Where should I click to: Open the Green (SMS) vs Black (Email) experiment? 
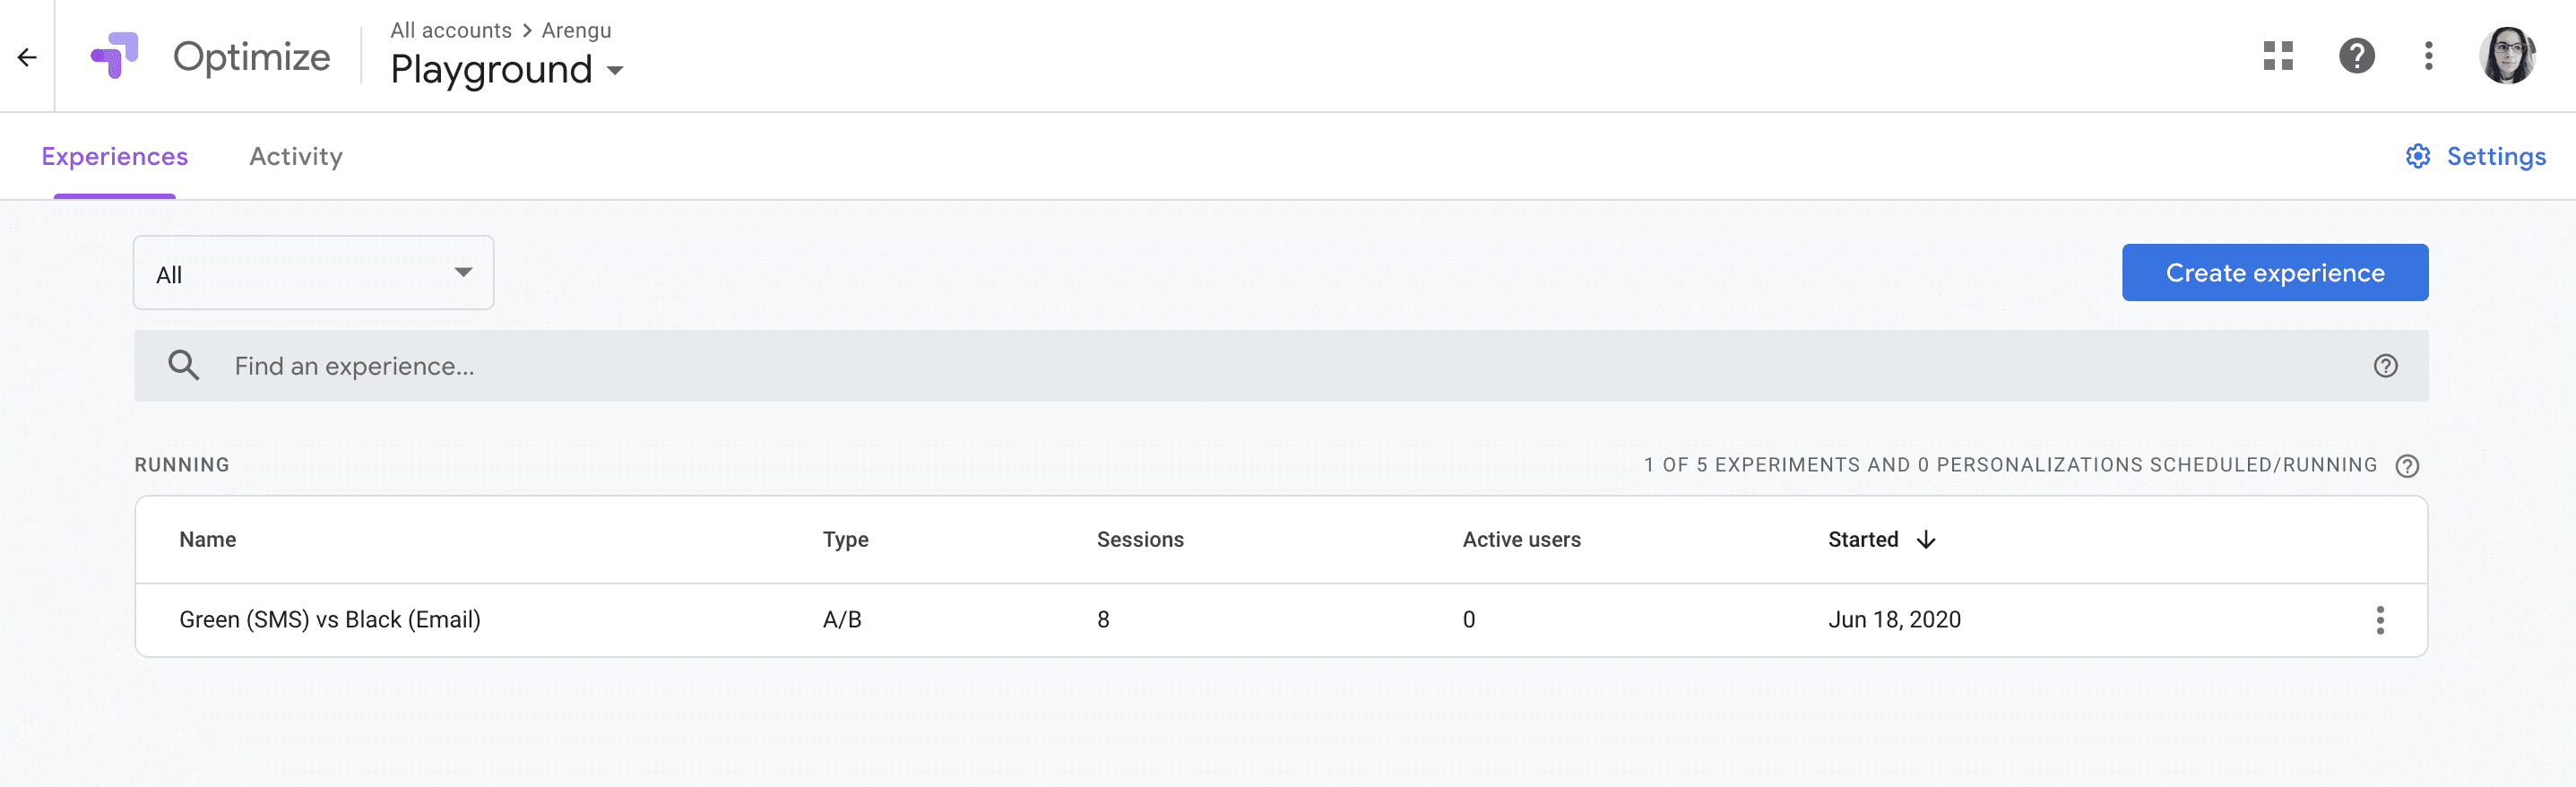(330, 620)
